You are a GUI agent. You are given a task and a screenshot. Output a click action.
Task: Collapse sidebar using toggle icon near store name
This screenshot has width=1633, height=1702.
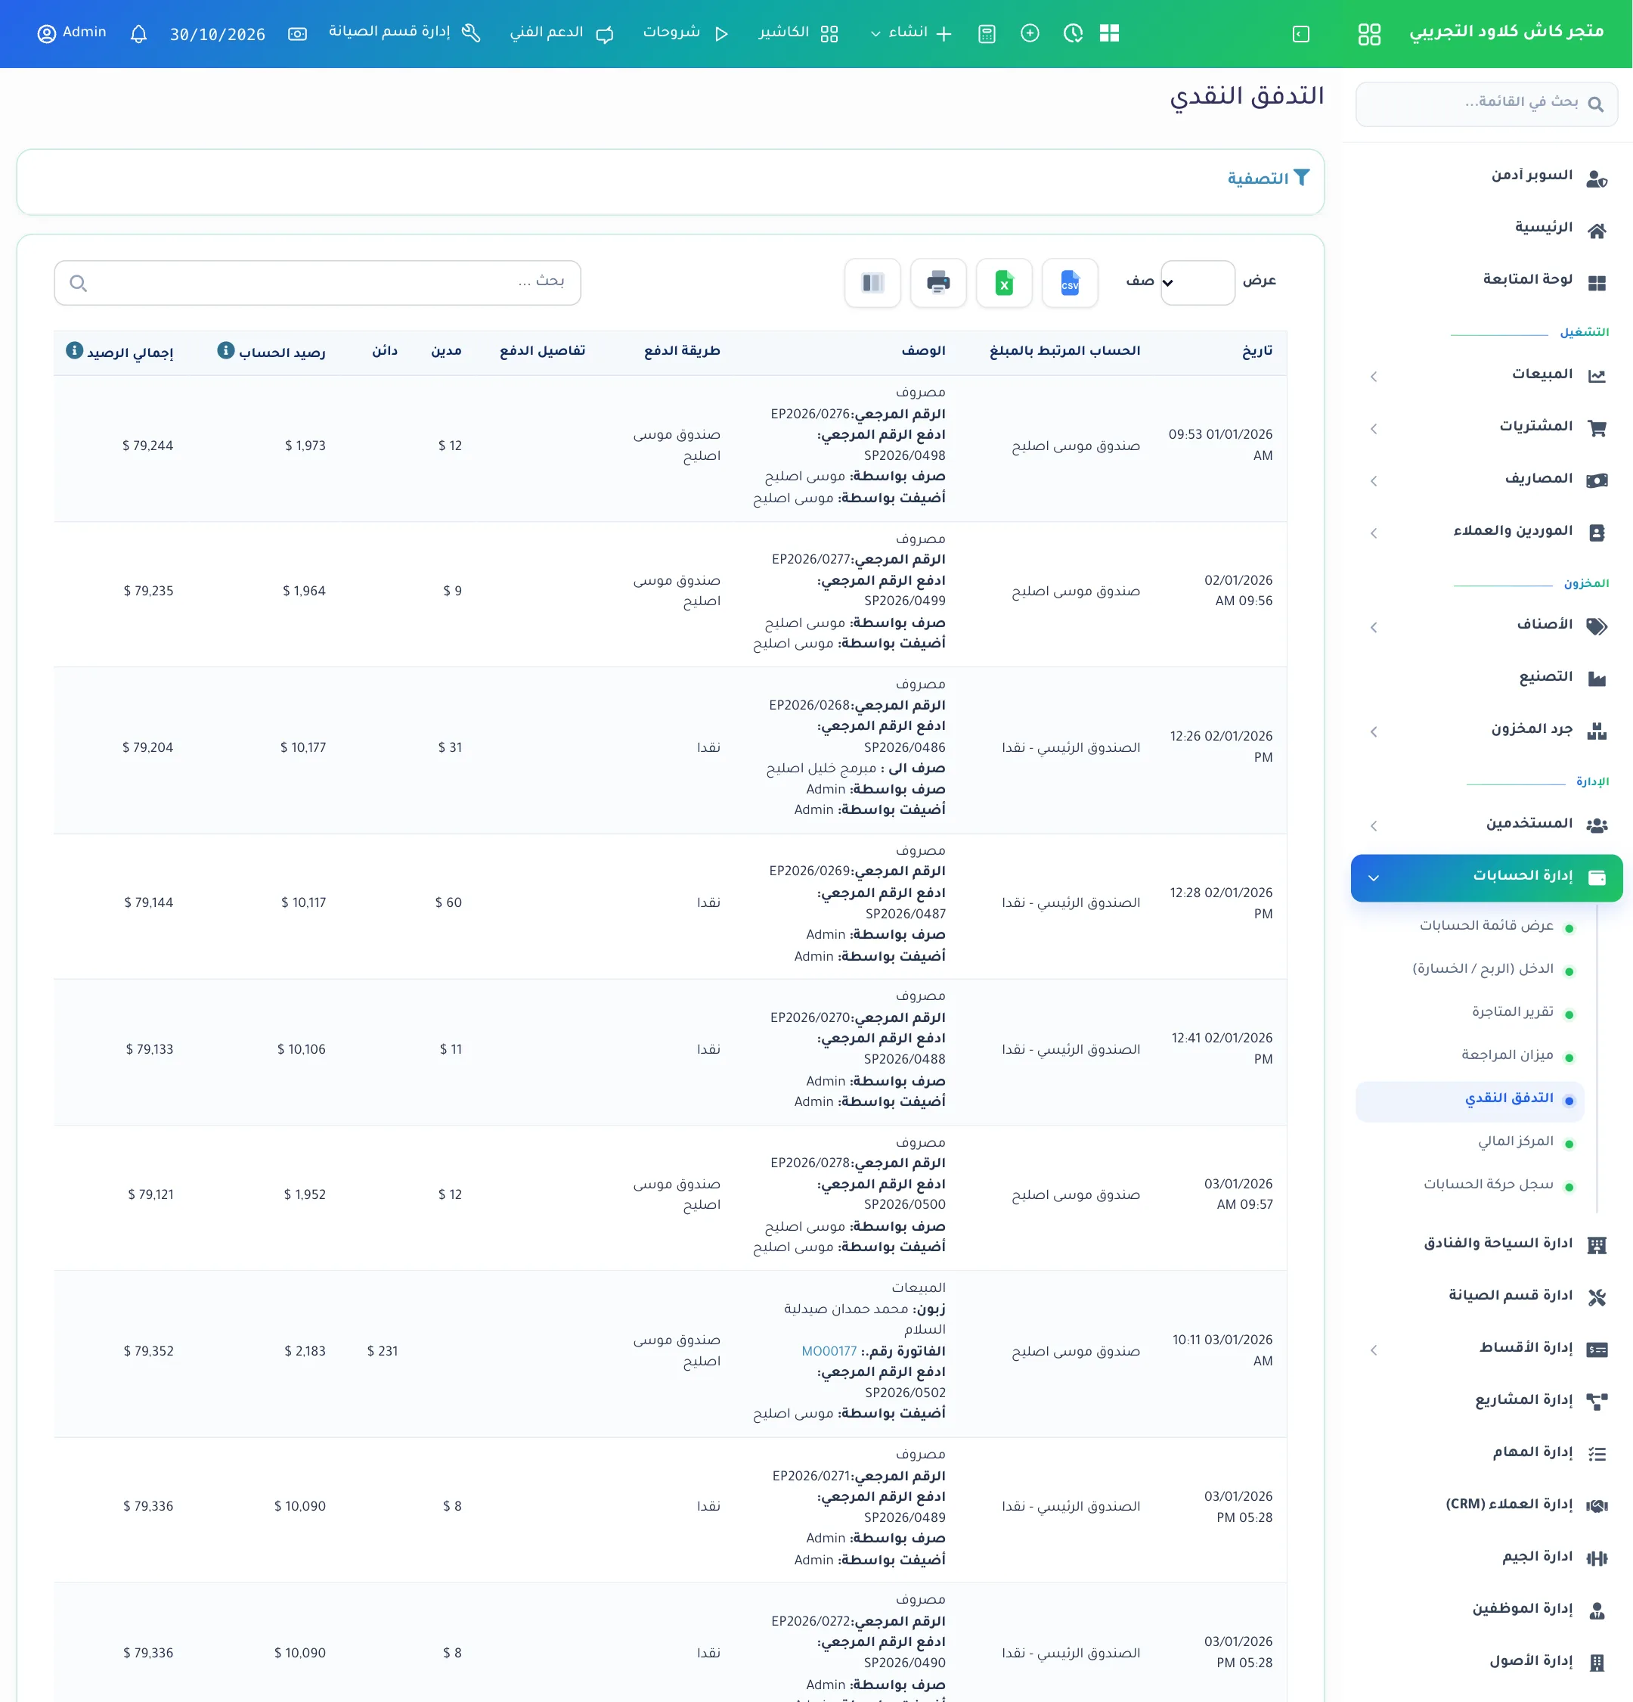(1300, 34)
